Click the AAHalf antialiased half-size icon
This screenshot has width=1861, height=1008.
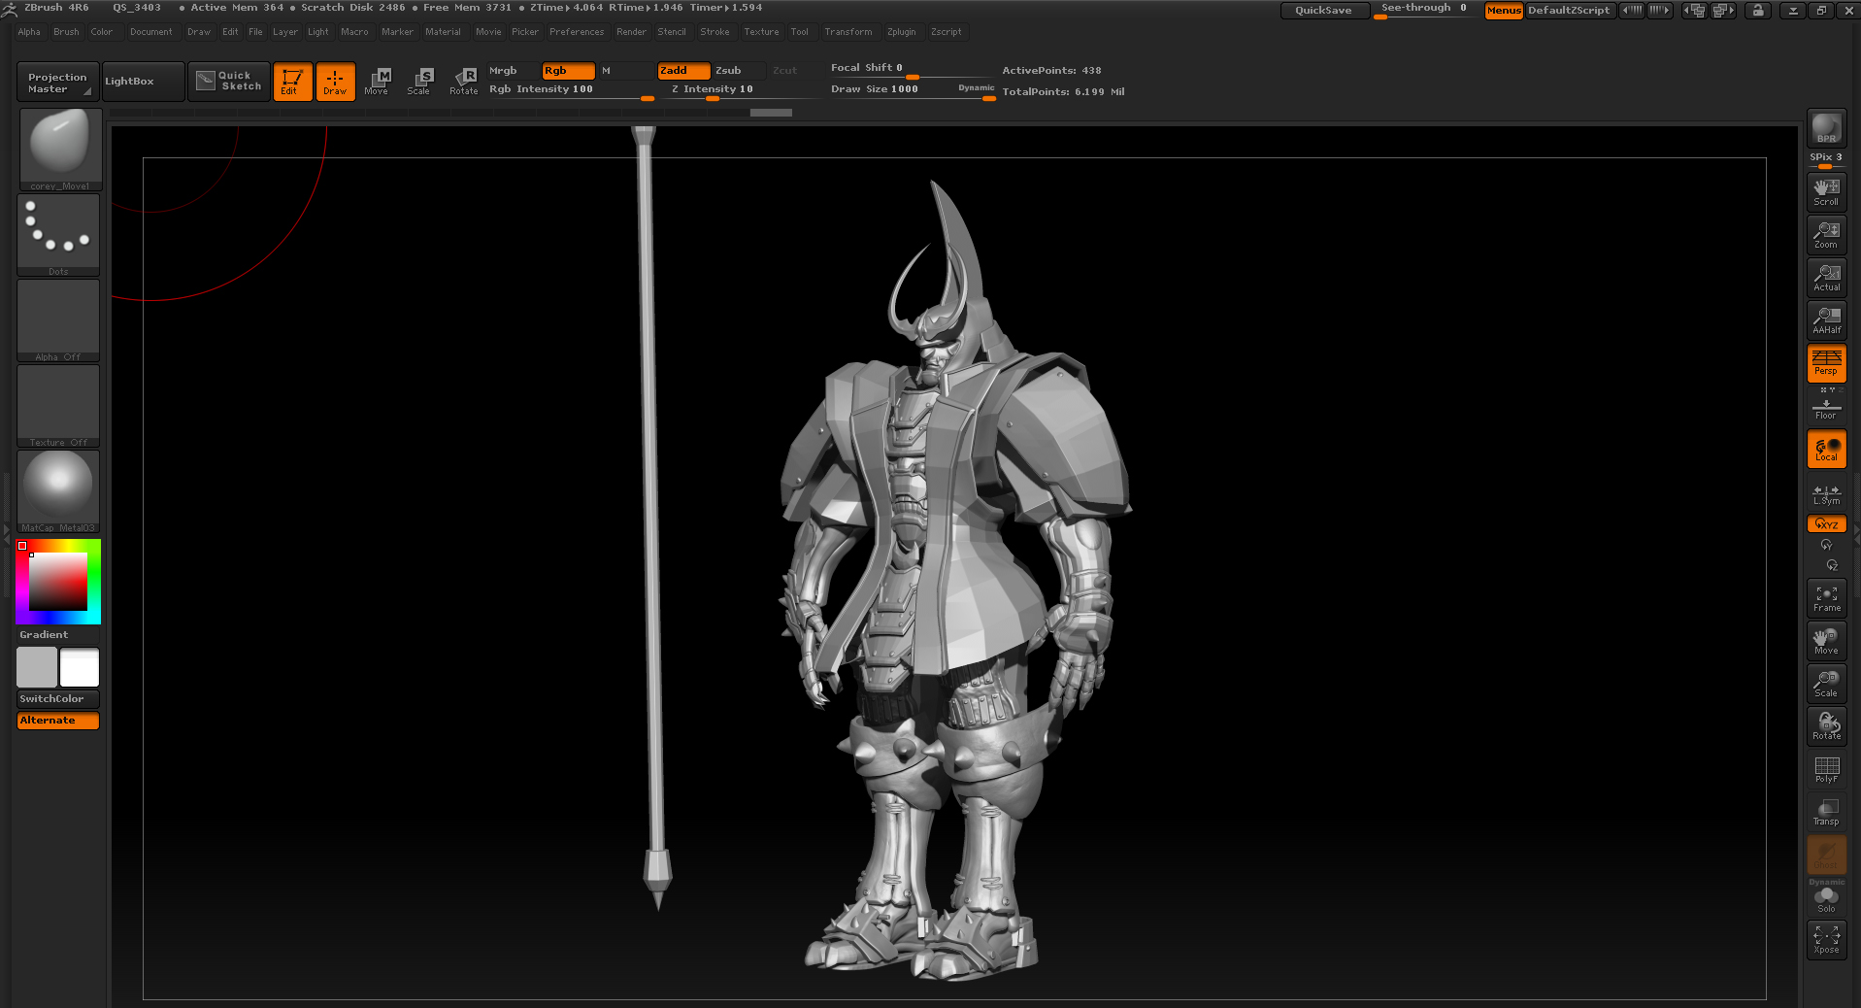[1826, 319]
